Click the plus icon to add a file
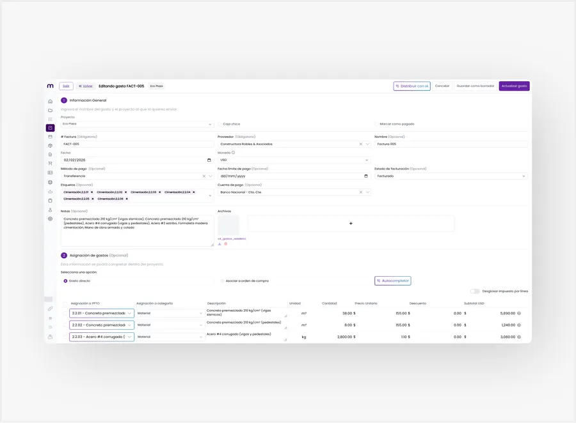Viewport: 576px width, 423px height. coord(351,224)
